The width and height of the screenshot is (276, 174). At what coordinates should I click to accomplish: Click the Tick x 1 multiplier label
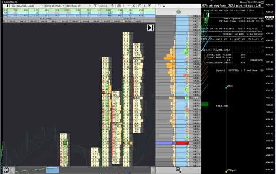point(103,6)
